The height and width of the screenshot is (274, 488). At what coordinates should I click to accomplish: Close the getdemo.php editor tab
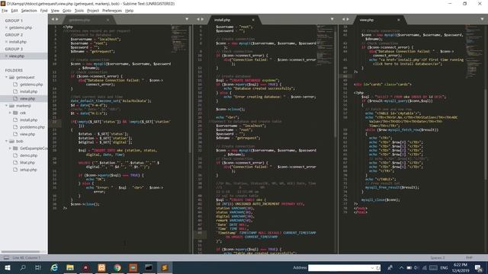(108, 20)
